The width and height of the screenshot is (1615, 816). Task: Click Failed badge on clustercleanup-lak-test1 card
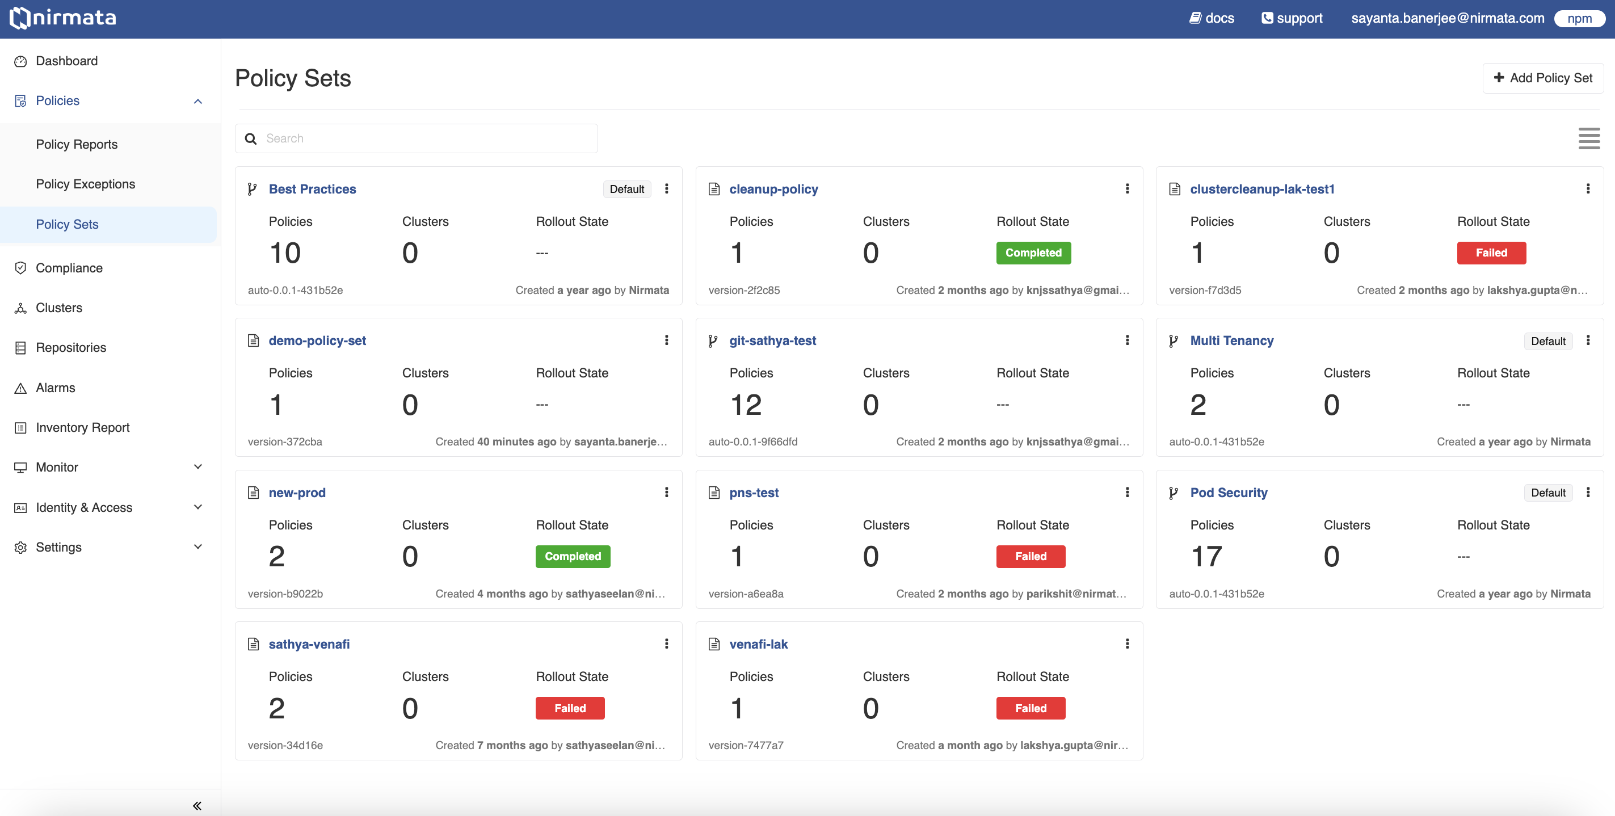tap(1491, 253)
